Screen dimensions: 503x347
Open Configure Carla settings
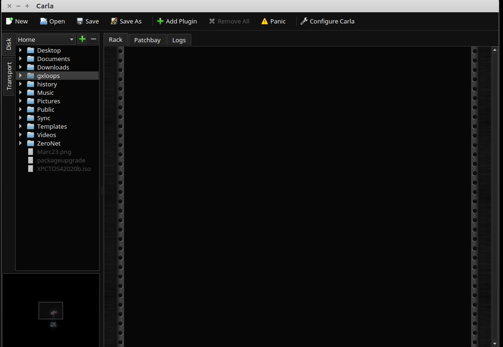327,21
